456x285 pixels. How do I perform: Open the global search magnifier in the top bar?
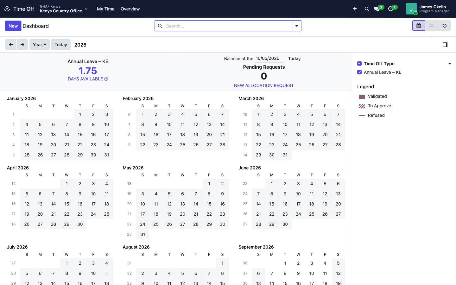point(367,9)
